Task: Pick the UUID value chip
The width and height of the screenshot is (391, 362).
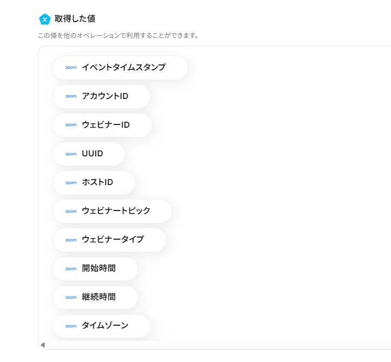Action: pyautogui.click(x=92, y=154)
